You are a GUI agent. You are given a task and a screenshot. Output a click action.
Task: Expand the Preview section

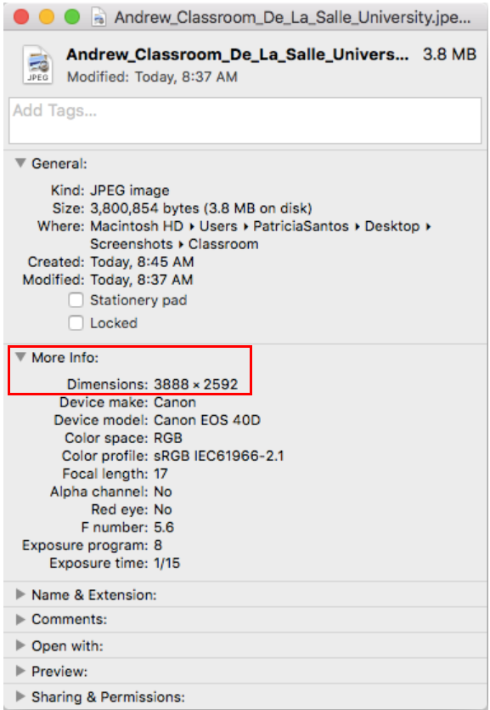[19, 671]
